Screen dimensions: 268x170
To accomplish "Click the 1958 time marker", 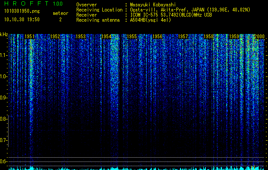I will (x=208, y=37).
